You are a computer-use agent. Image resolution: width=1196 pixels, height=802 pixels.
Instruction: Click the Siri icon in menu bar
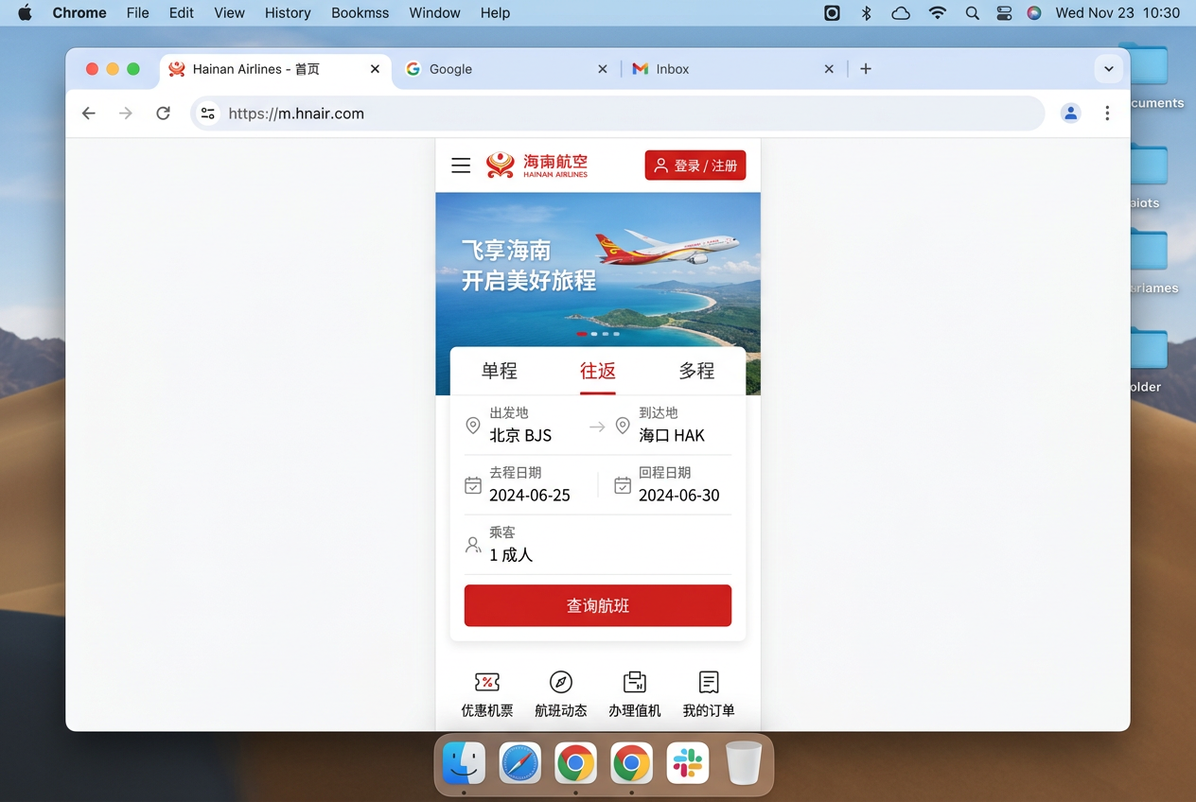coord(1034,12)
